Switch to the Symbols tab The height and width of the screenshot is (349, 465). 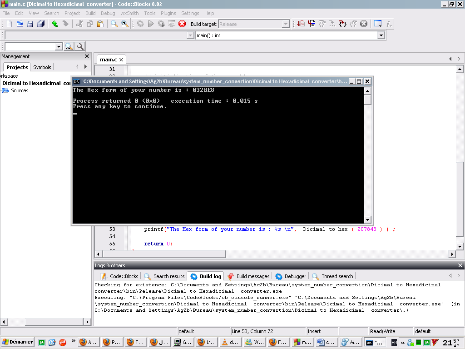42,67
